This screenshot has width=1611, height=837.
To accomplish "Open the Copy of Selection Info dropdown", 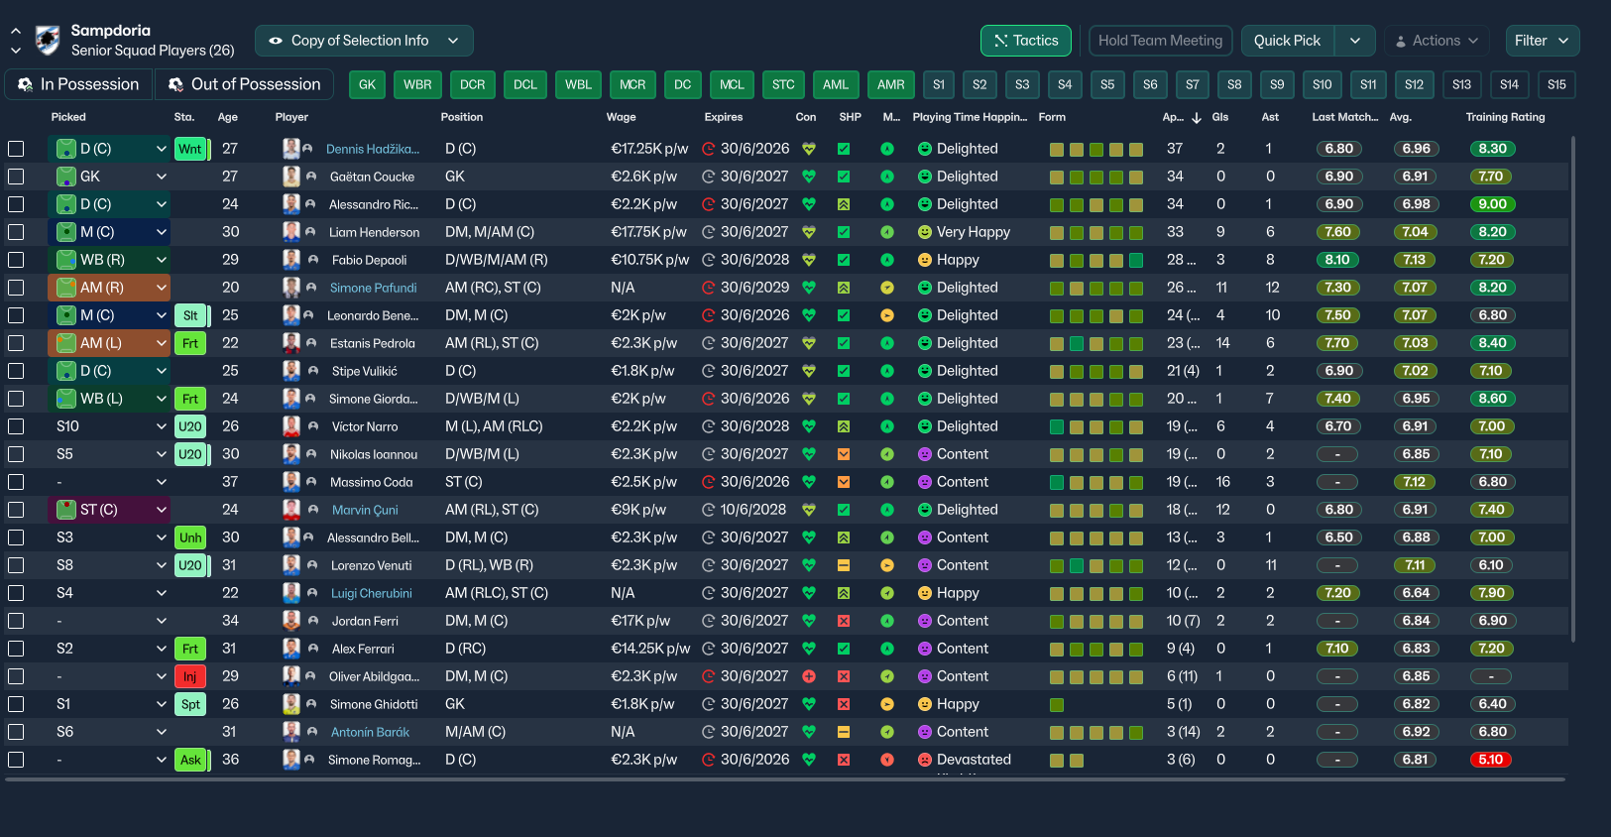I will coord(363,41).
